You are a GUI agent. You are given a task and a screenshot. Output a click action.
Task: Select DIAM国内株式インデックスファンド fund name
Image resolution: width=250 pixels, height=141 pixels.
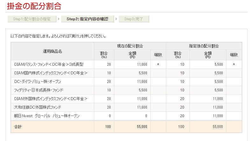[x=51, y=73]
